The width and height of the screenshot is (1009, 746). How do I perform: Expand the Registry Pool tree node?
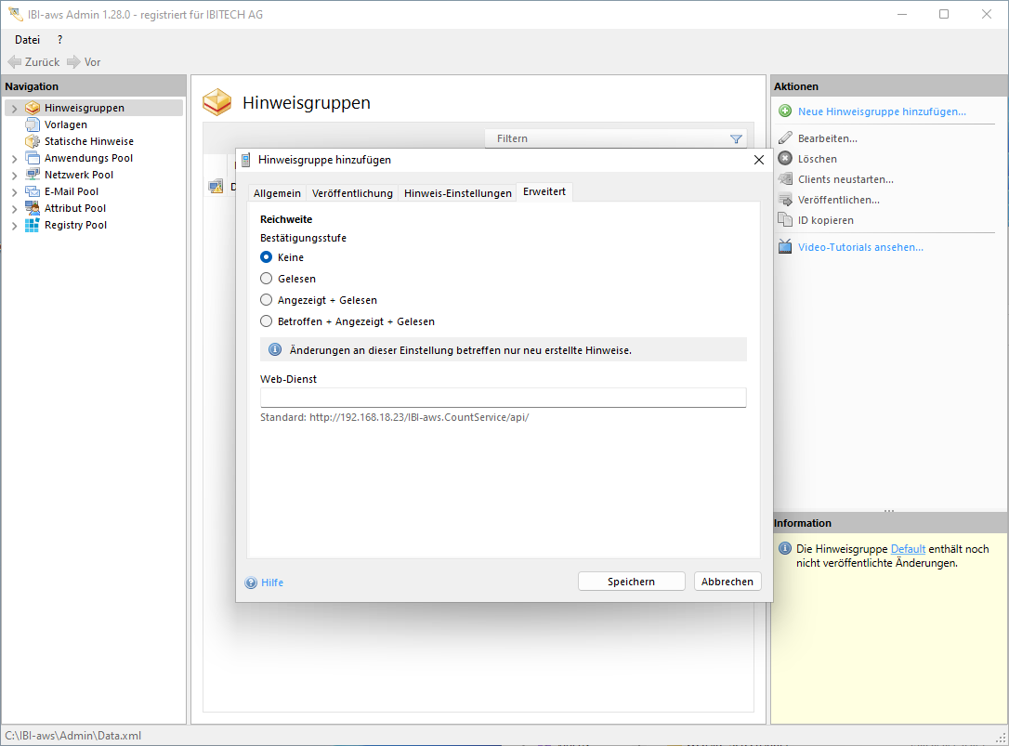tap(14, 226)
